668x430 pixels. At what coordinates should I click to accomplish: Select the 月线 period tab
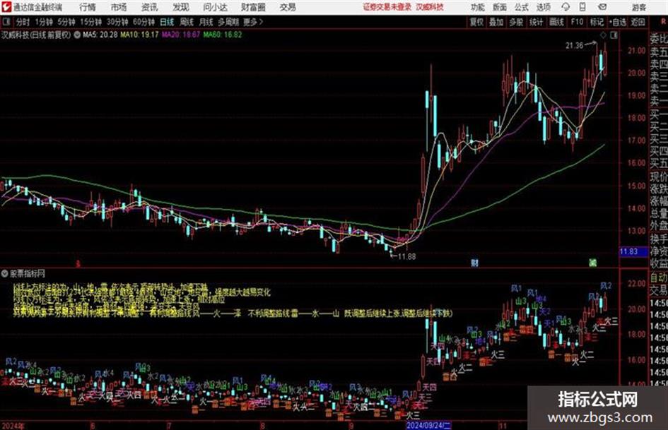[x=206, y=22]
